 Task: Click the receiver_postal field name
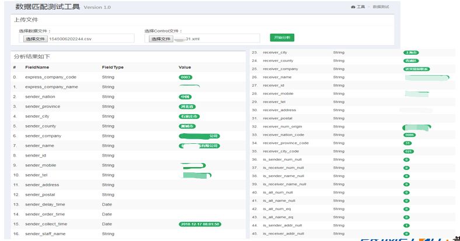[x=277, y=118]
